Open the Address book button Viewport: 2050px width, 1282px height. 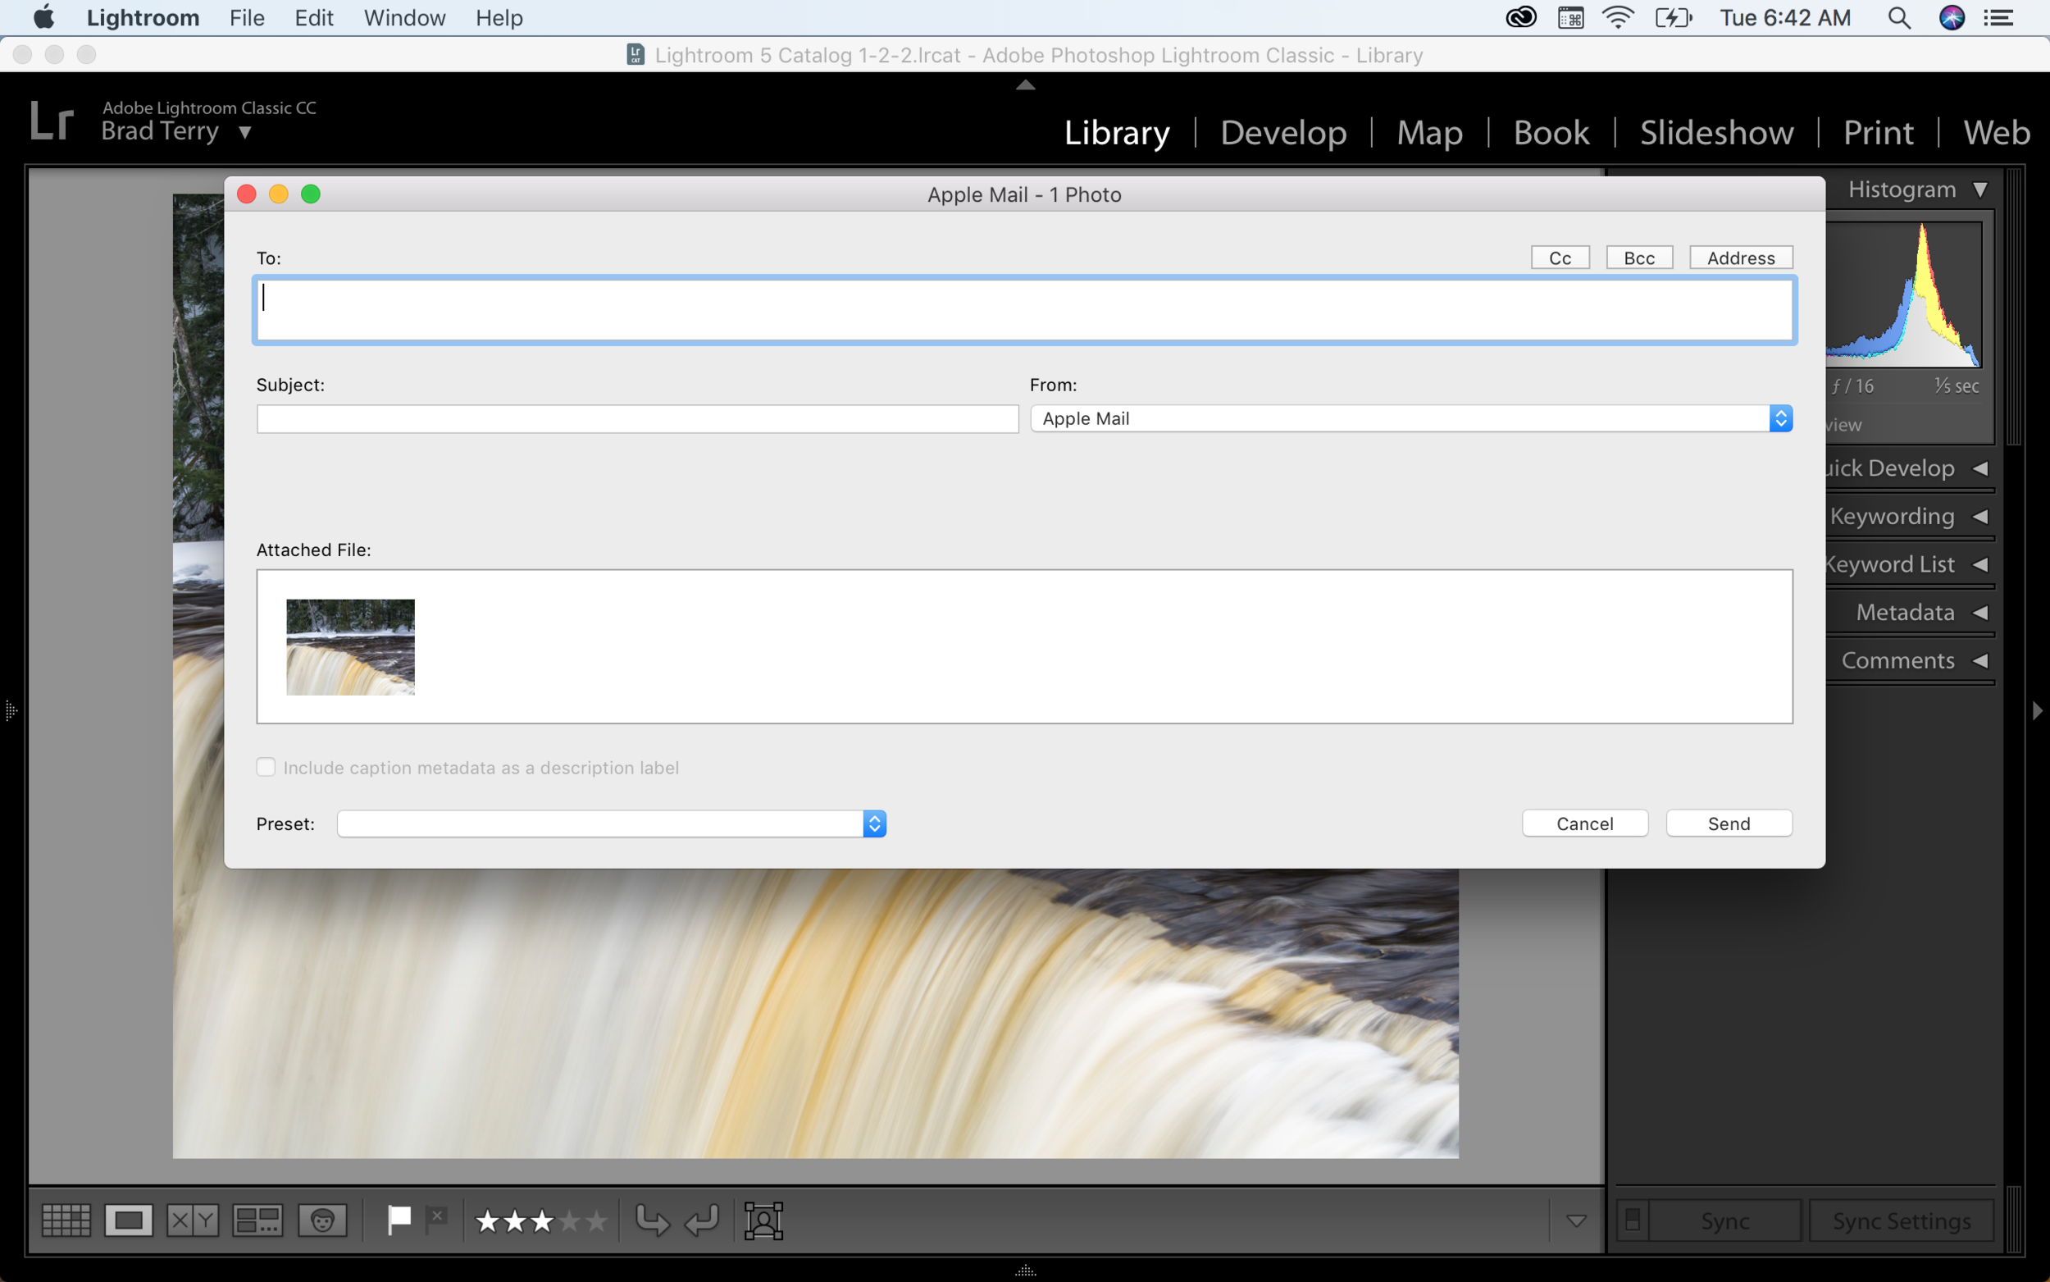(1741, 258)
